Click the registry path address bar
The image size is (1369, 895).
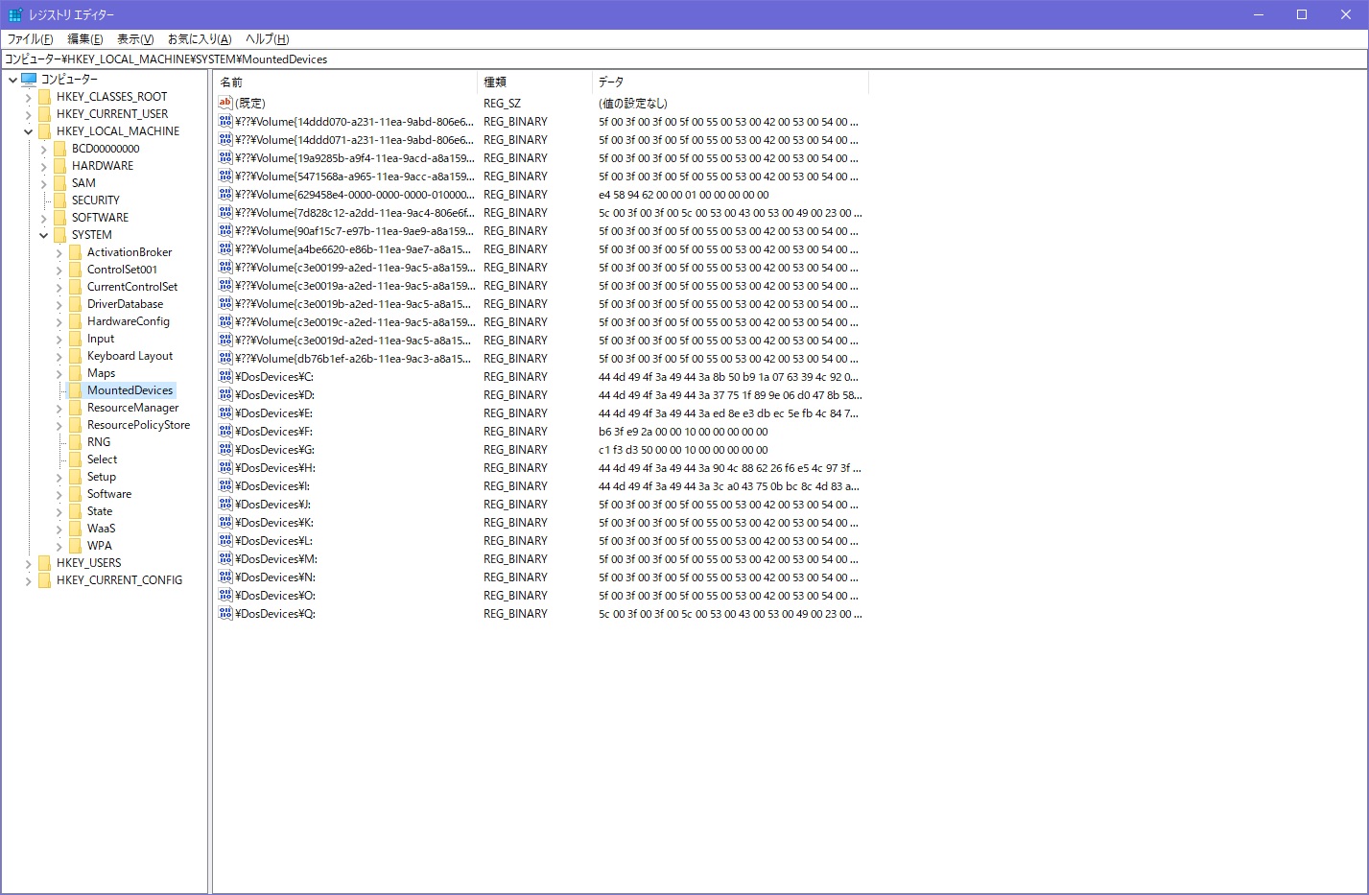684,59
